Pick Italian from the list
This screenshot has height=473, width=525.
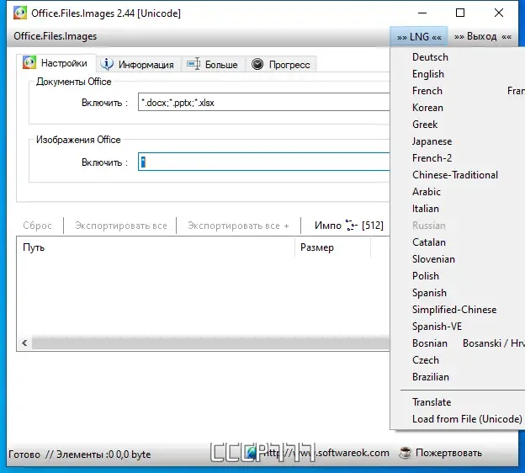[x=425, y=209]
